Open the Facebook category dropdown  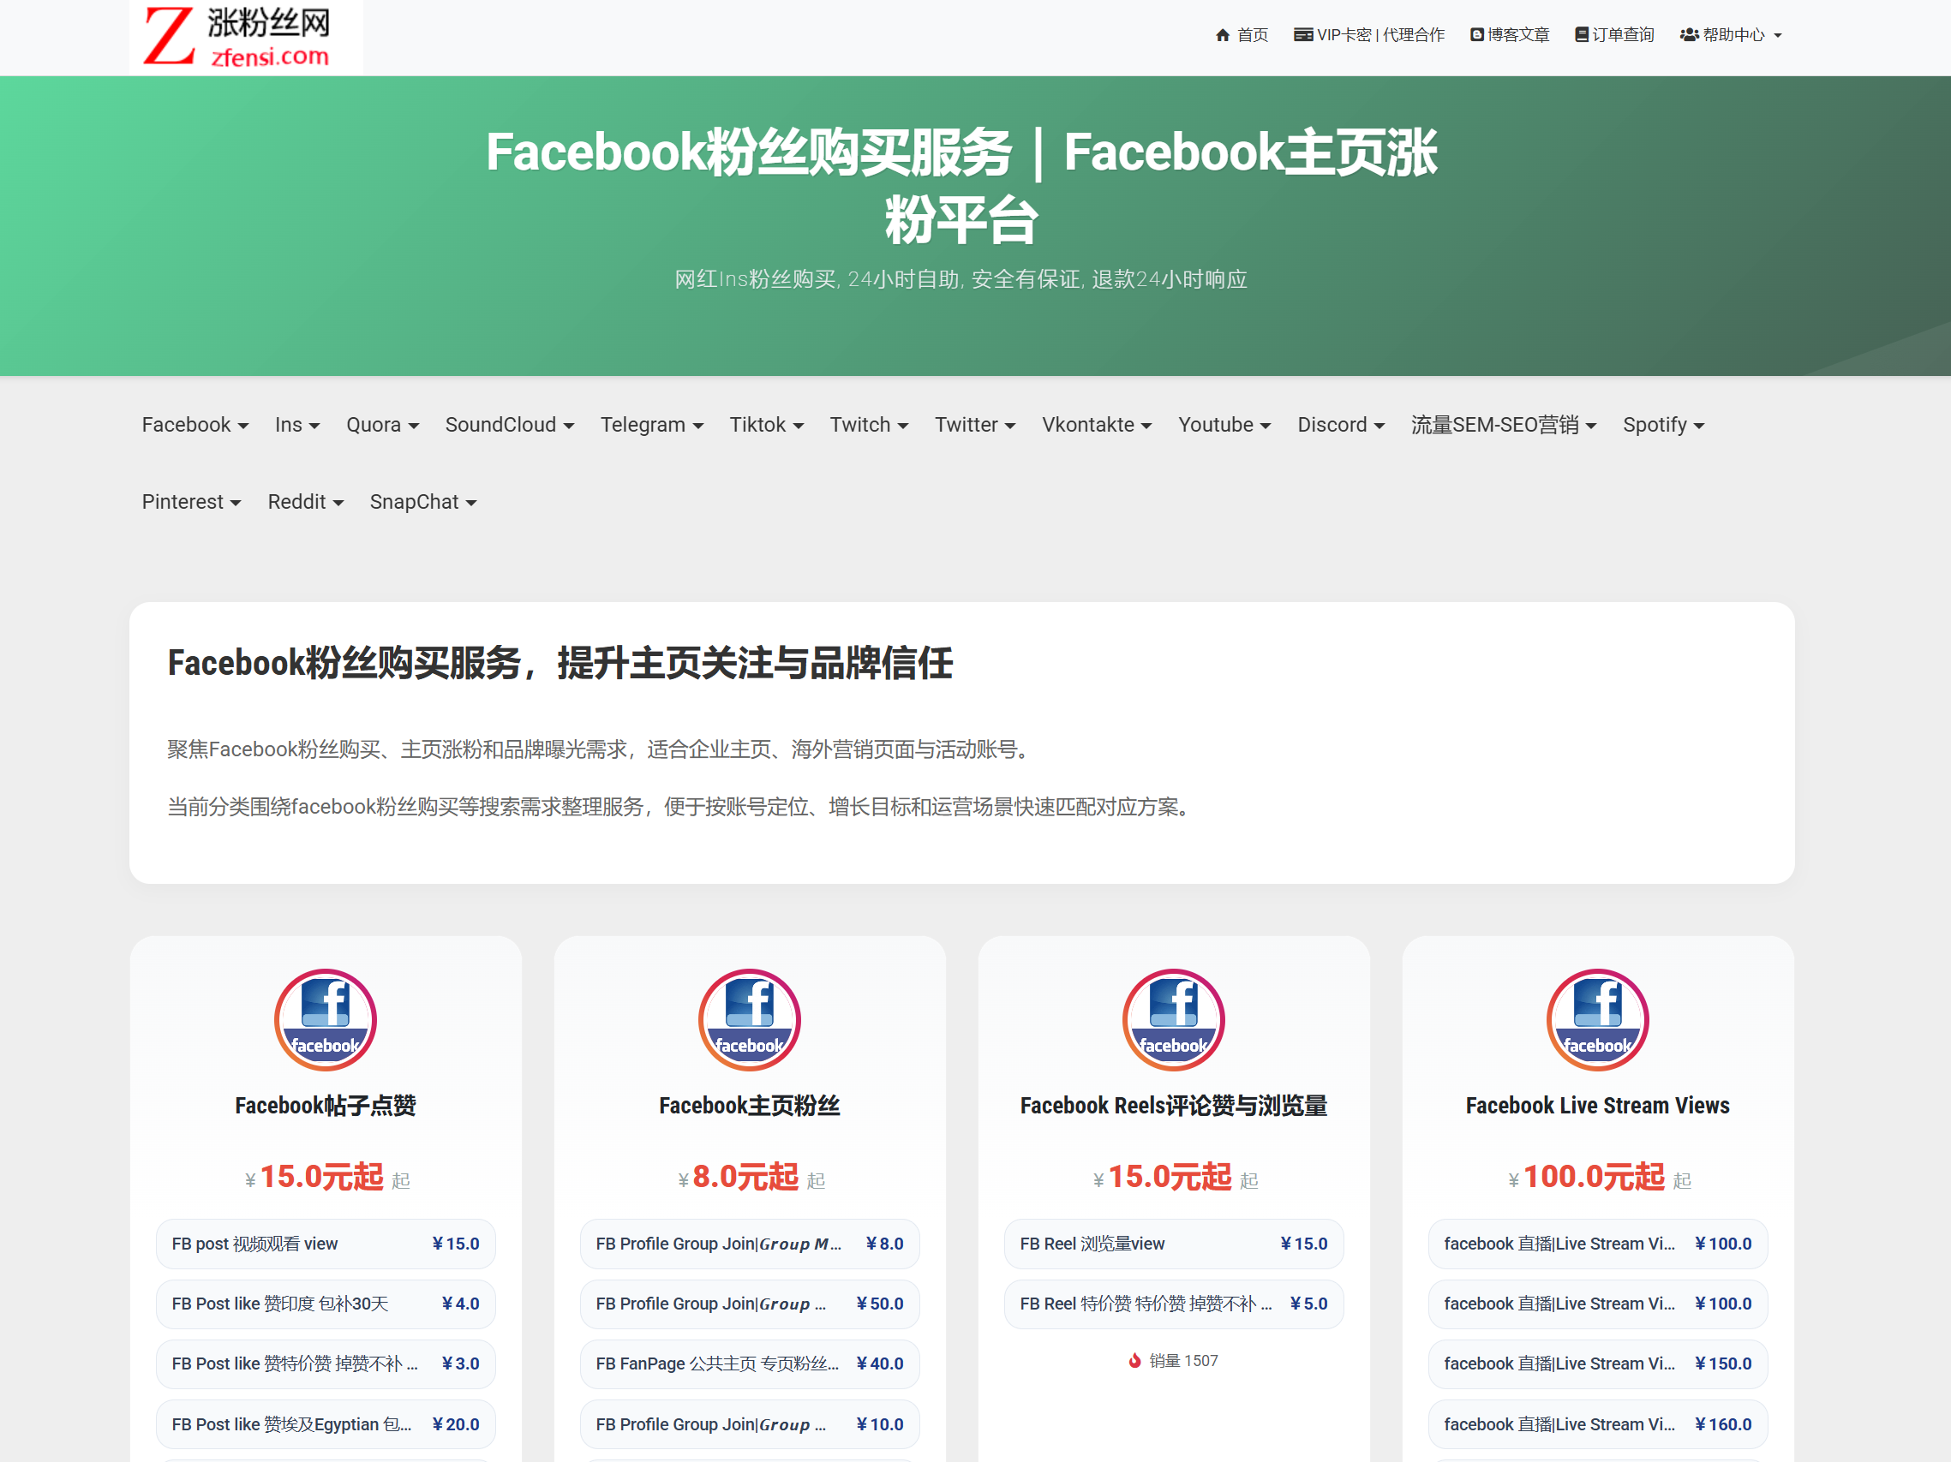195,425
